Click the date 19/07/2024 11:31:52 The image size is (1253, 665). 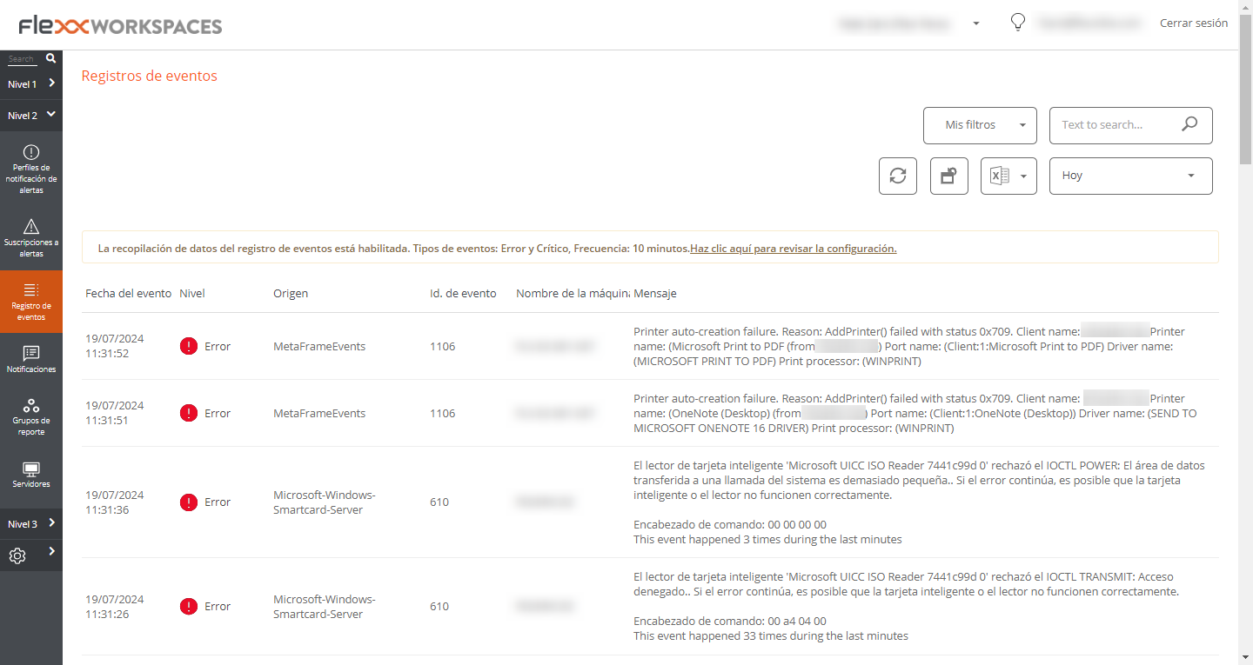tap(115, 346)
